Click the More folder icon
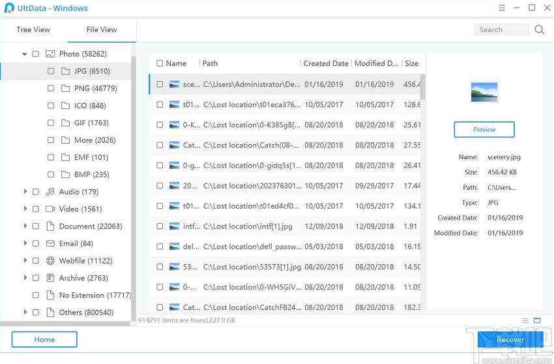 [65, 140]
